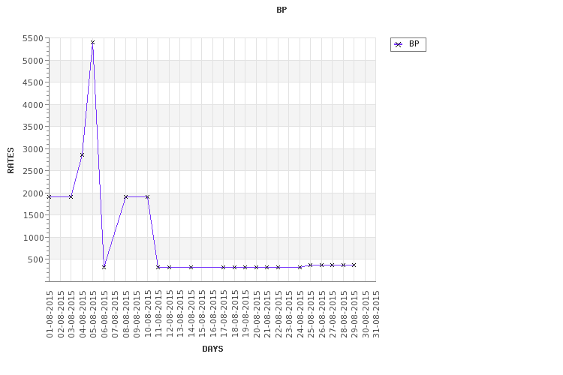Click the data marker on 04-08-2015
The width and height of the screenshot is (563, 375).
click(82, 154)
